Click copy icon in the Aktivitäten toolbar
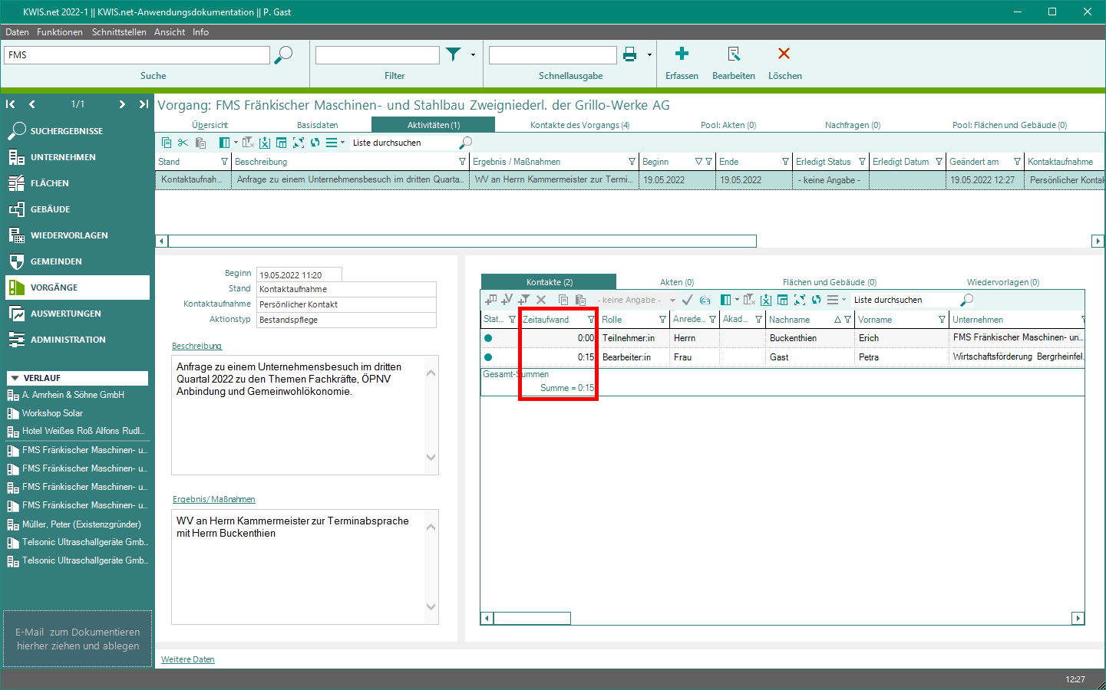Image resolution: width=1106 pixels, height=690 pixels. coord(167,143)
